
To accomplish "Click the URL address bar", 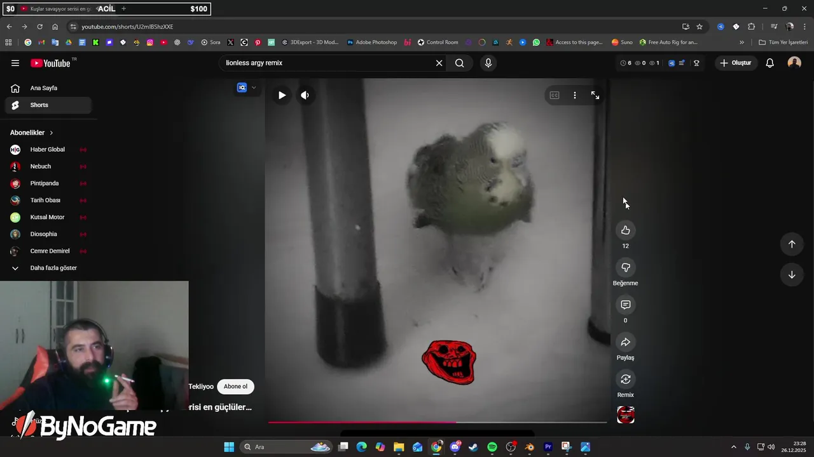I will [375, 27].
